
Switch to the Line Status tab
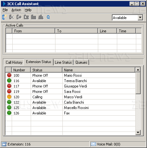(63, 62)
